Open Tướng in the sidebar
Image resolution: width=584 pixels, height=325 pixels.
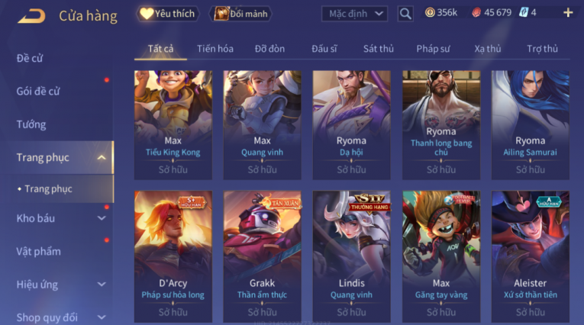click(31, 124)
